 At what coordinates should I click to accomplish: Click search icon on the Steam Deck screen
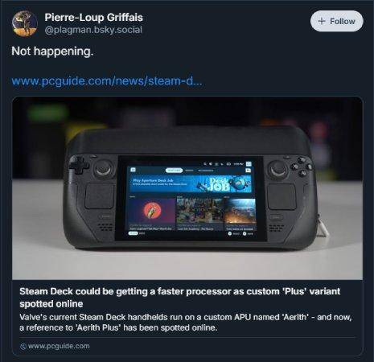pos(205,163)
